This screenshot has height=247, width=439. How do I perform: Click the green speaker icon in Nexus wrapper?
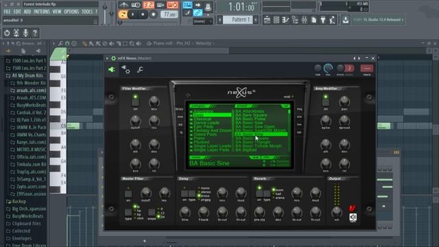pos(111,69)
